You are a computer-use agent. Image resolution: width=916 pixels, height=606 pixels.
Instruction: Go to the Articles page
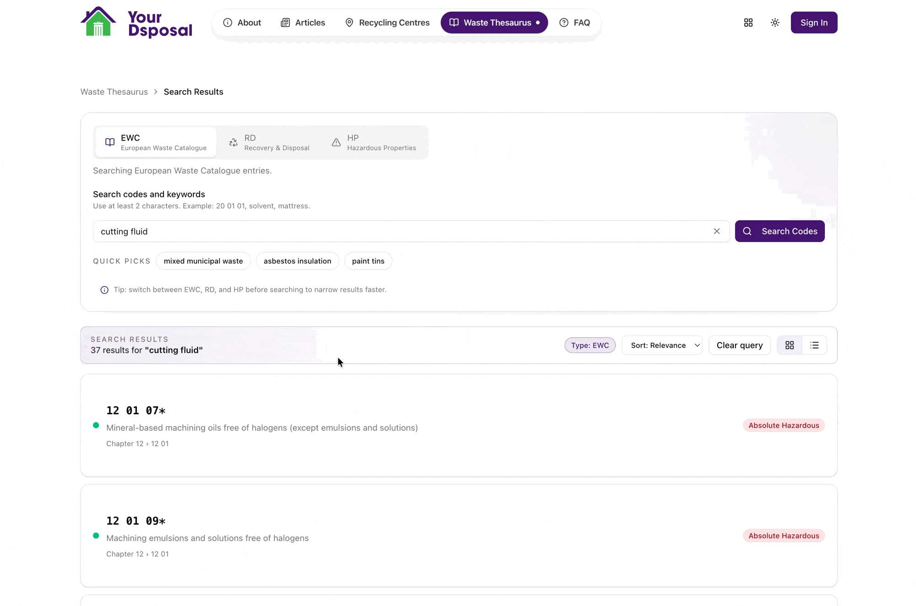303,22
